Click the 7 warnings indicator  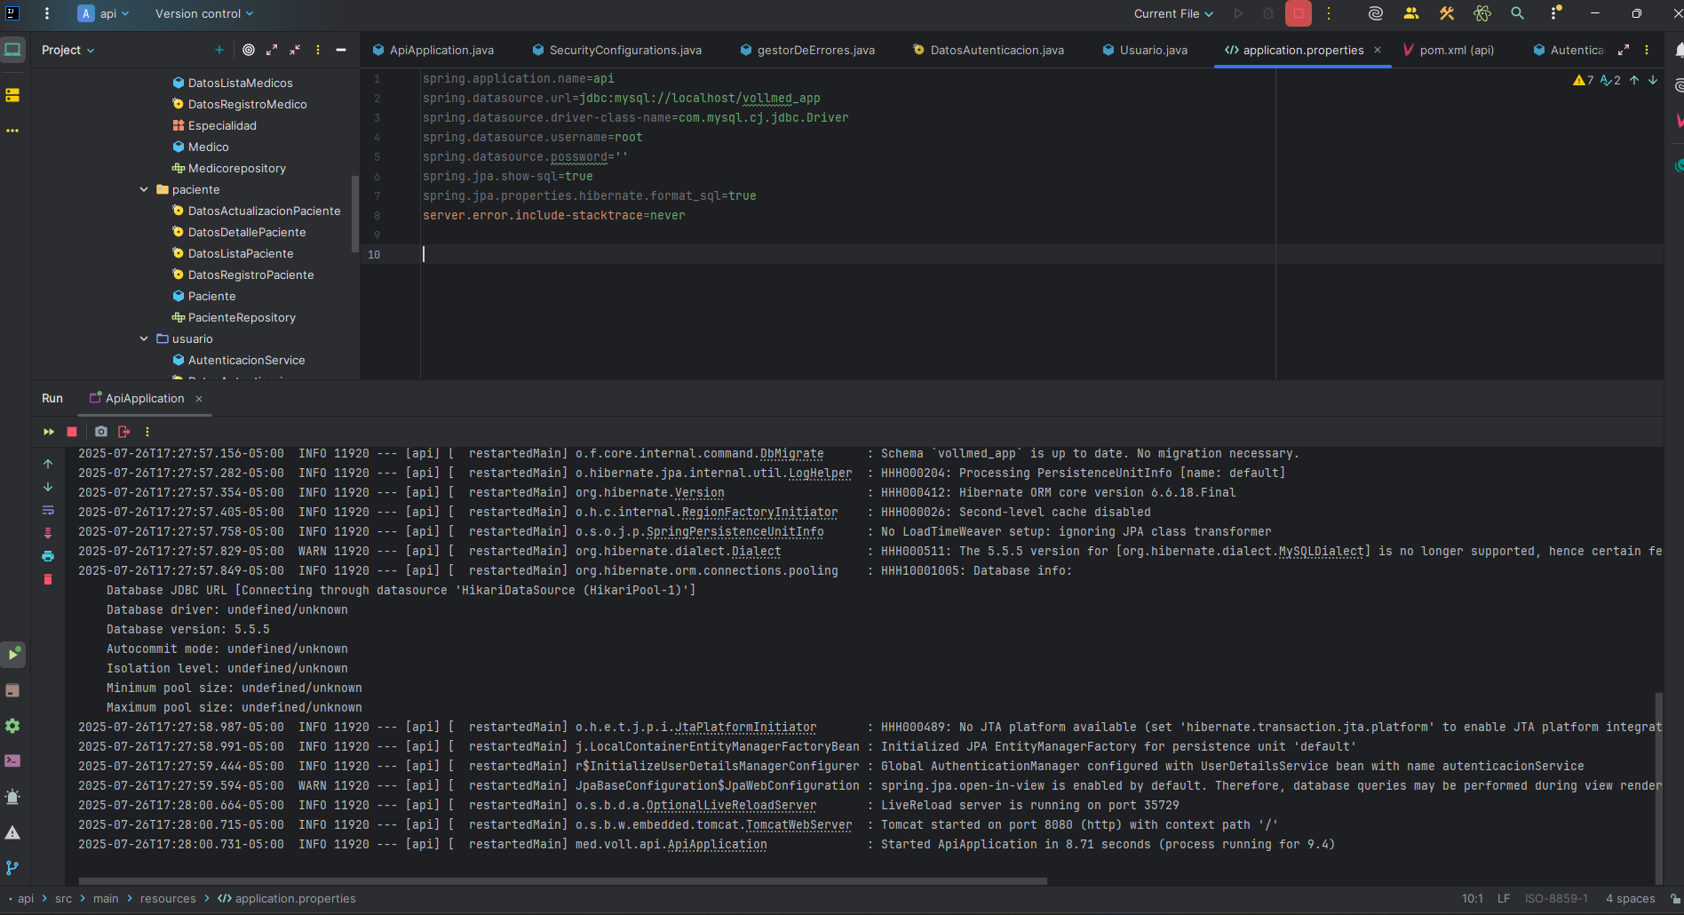[x=1584, y=80]
